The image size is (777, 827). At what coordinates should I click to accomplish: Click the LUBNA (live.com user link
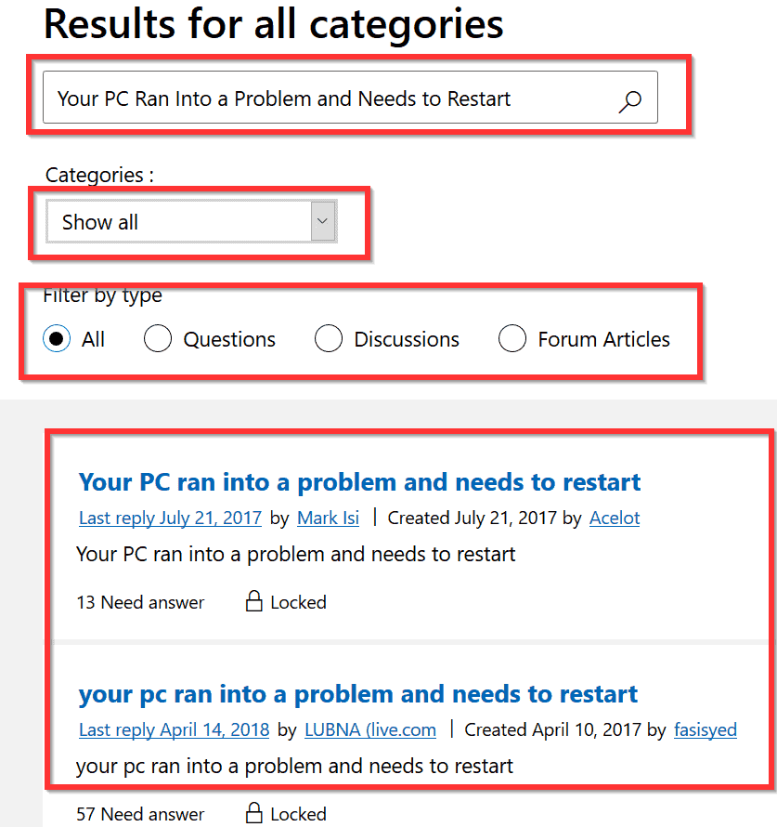[x=369, y=729]
